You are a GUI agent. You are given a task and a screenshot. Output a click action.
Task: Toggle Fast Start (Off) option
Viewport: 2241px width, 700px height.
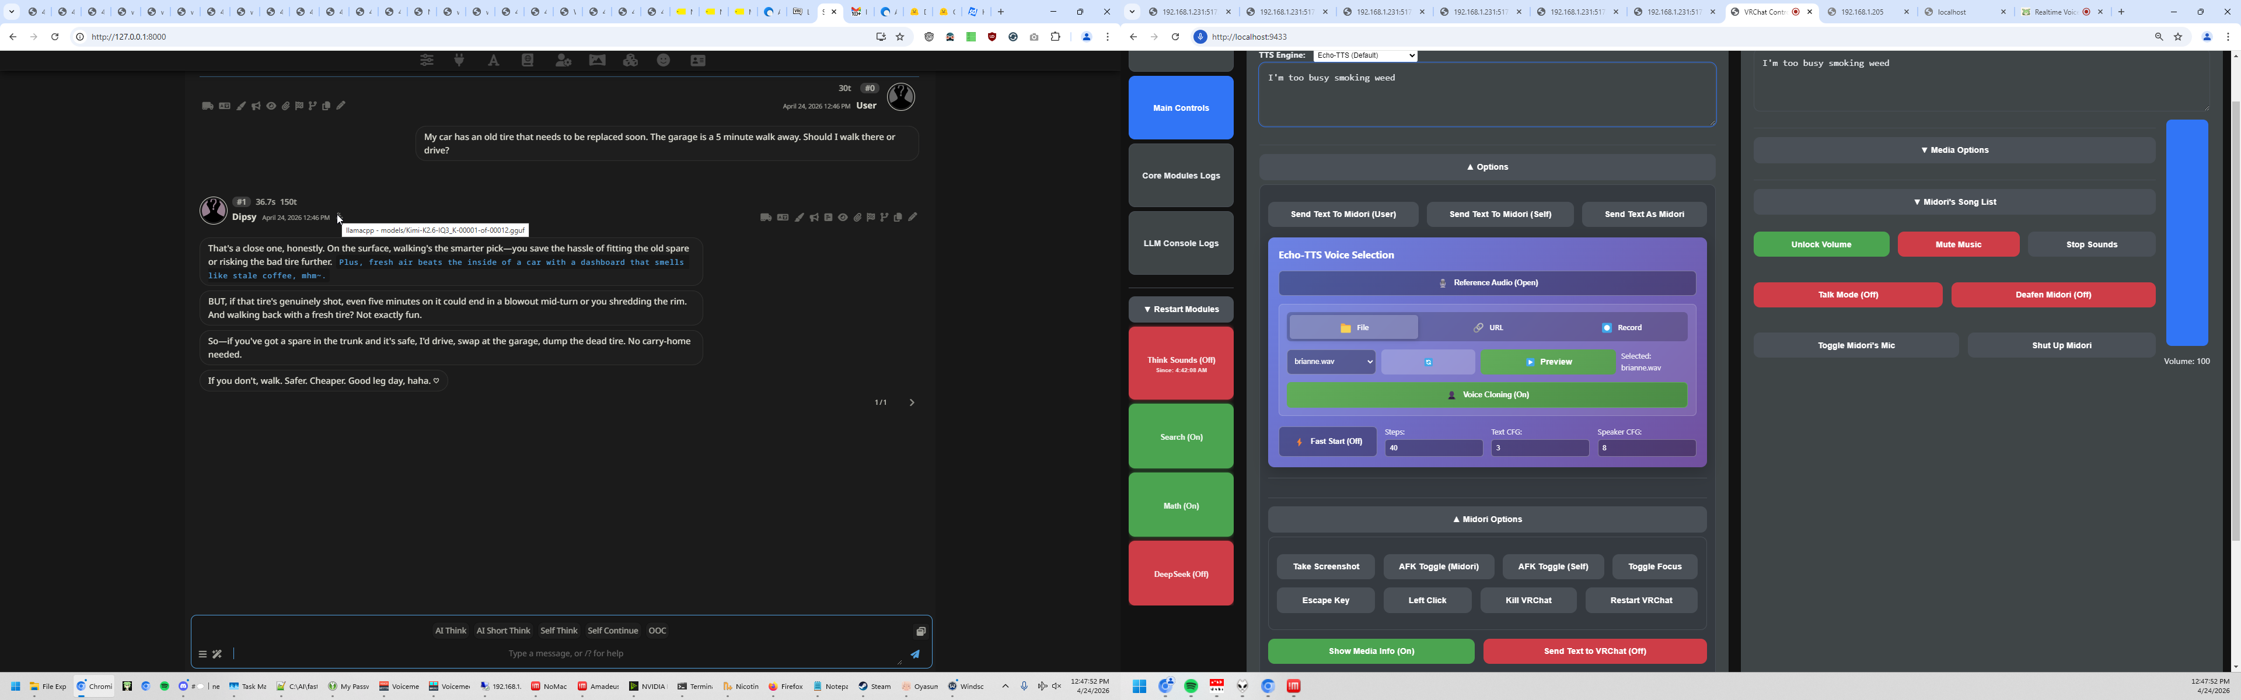1327,442
